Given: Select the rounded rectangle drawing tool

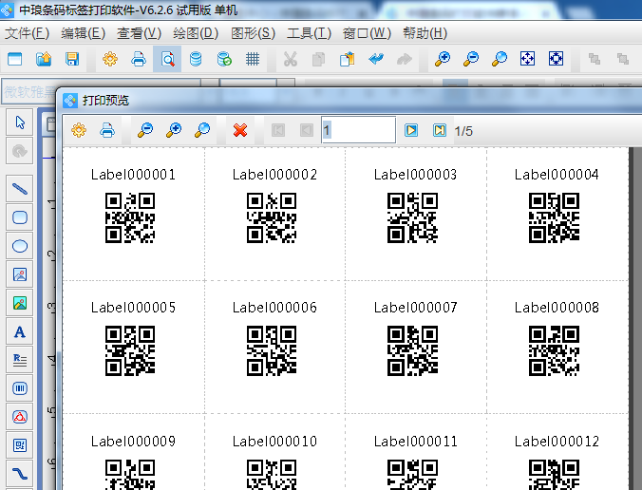Looking at the screenshot, I should click(x=19, y=217).
